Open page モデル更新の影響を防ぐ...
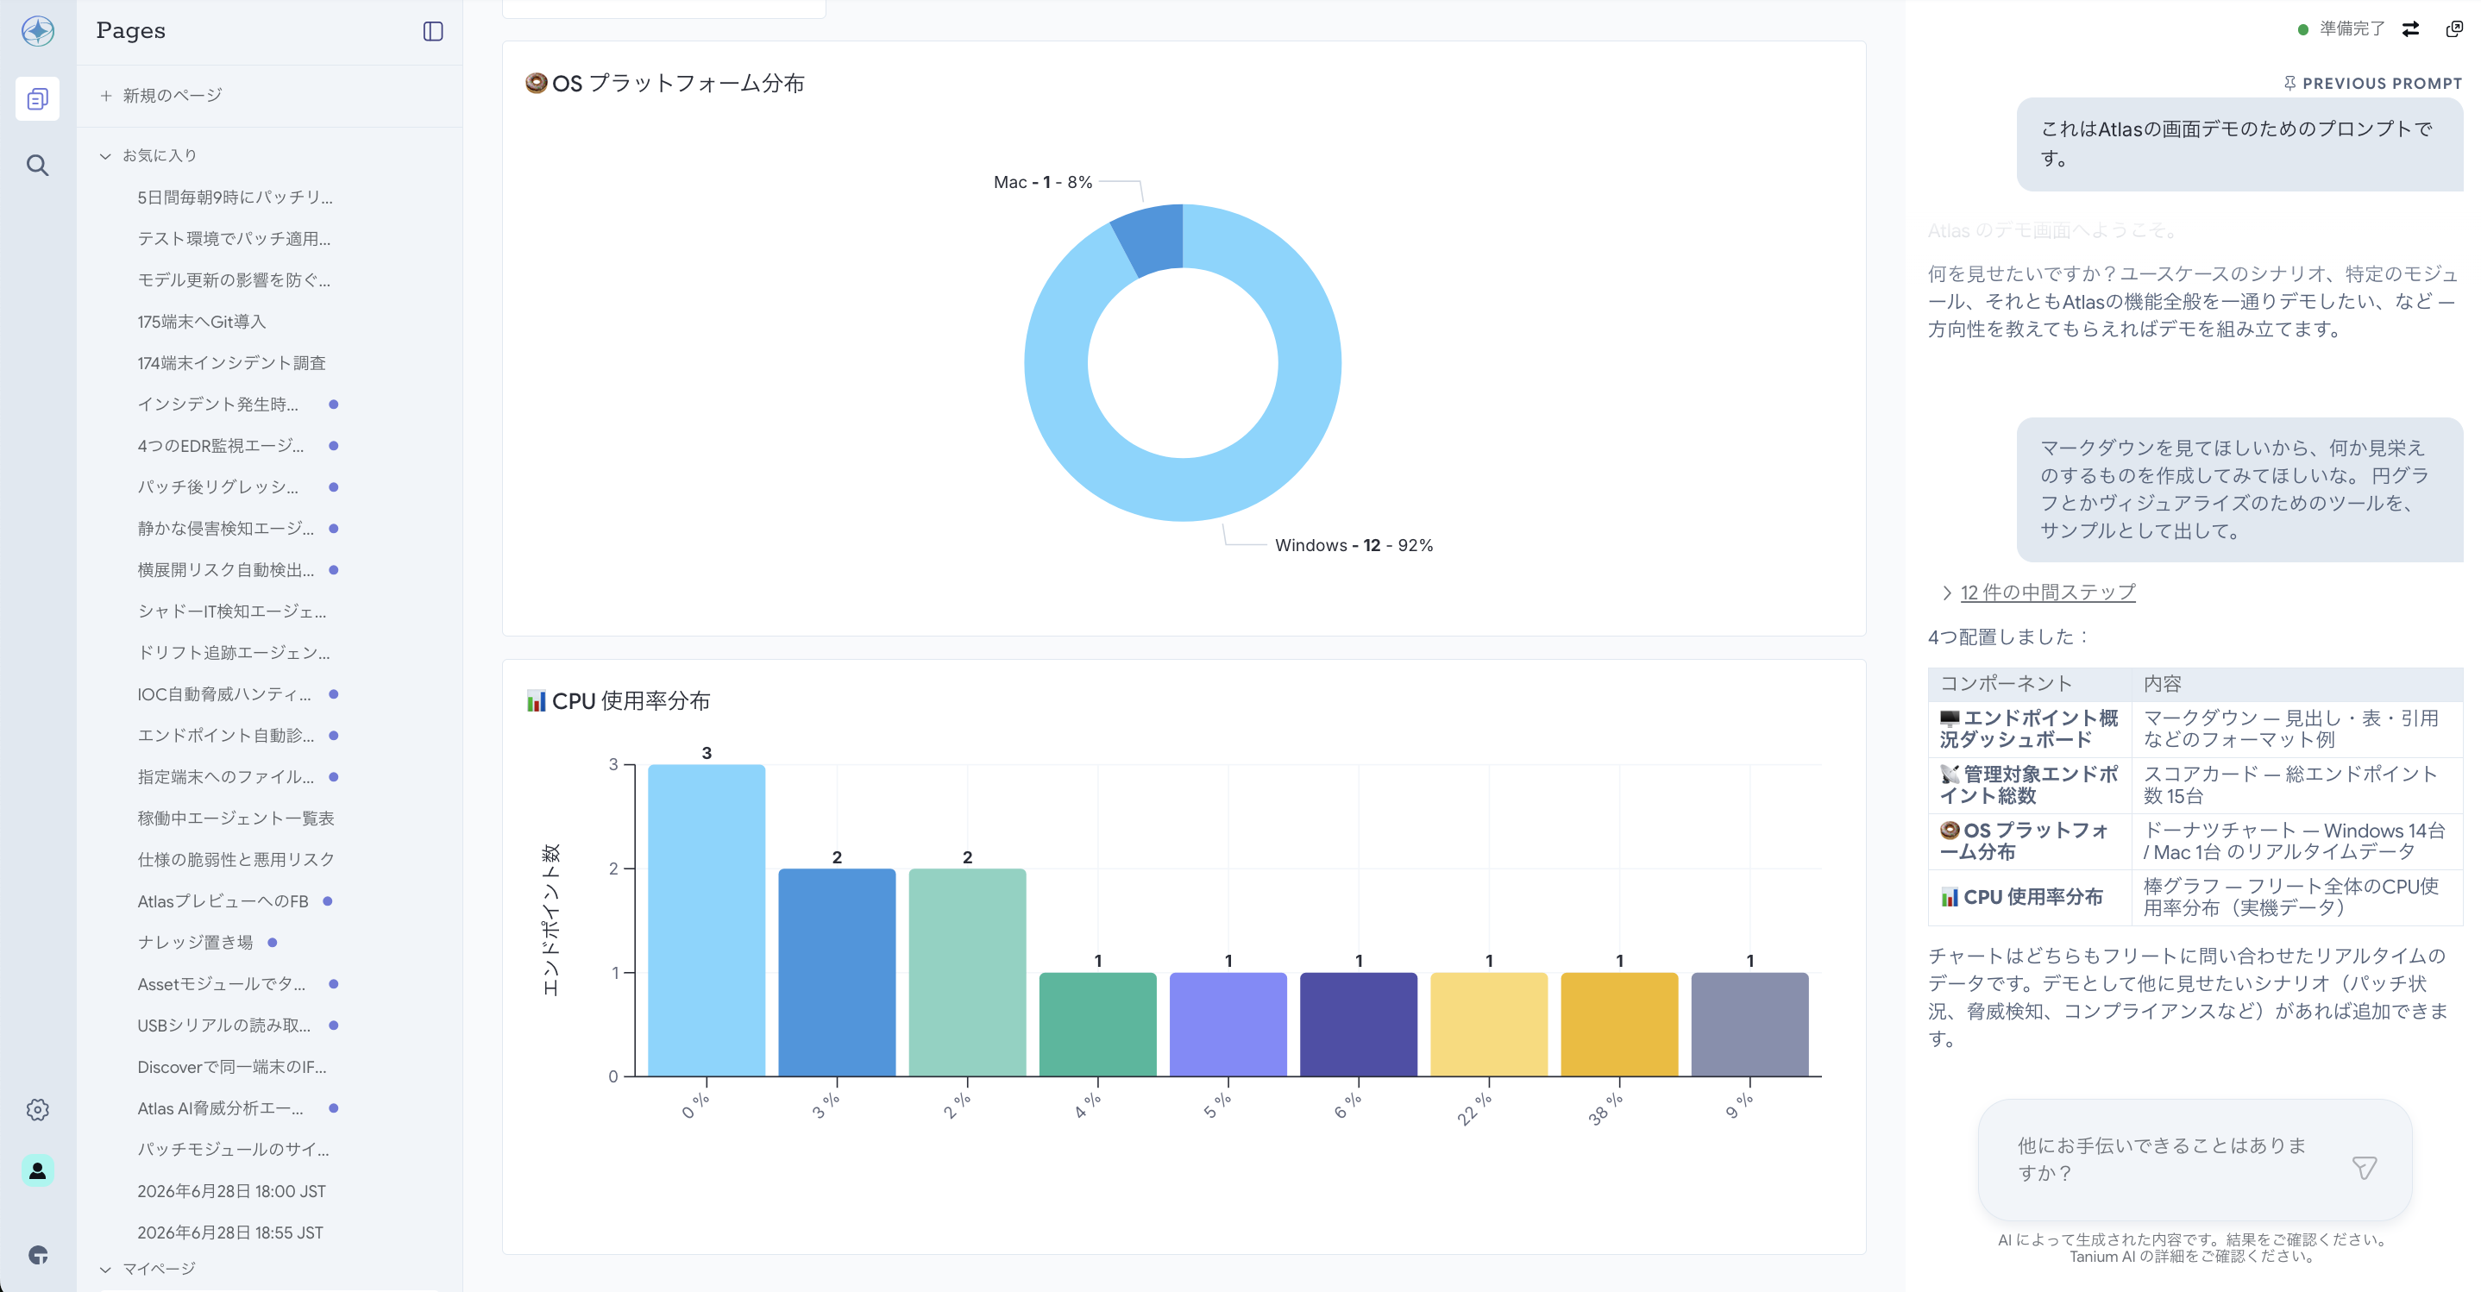Image resolution: width=2481 pixels, height=1292 pixels. click(x=234, y=280)
